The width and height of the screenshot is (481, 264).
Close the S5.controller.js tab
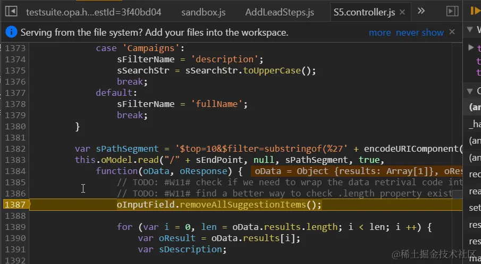[x=402, y=12]
